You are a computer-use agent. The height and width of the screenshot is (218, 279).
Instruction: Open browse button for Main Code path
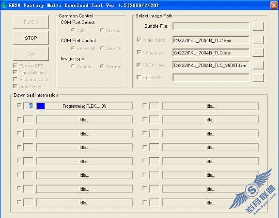[258, 40]
